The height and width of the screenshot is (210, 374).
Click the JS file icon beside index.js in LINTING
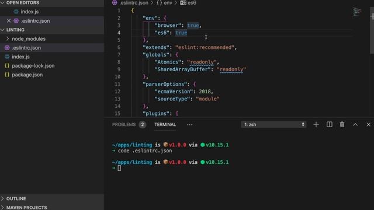[7, 57]
